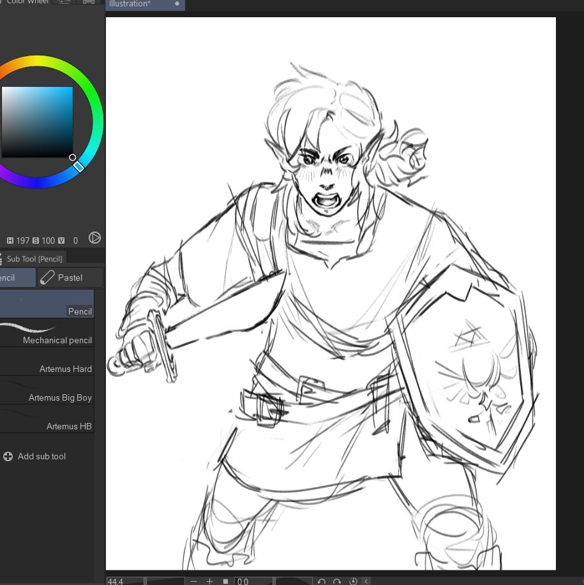Click Add sub tool
The height and width of the screenshot is (585, 584).
[34, 456]
